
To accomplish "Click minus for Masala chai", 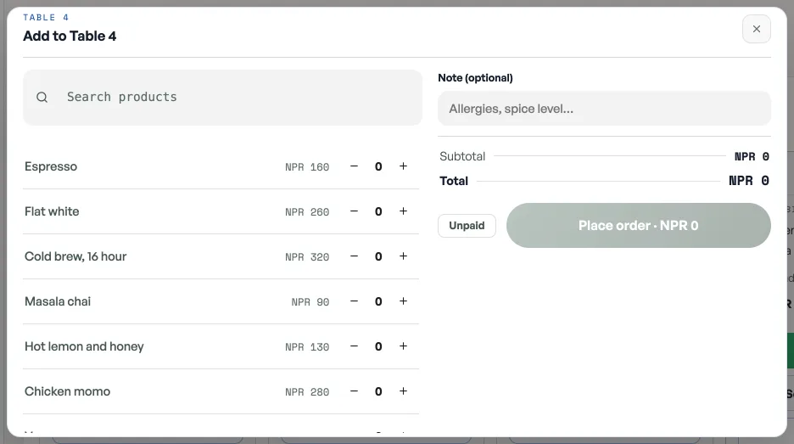I will point(354,301).
